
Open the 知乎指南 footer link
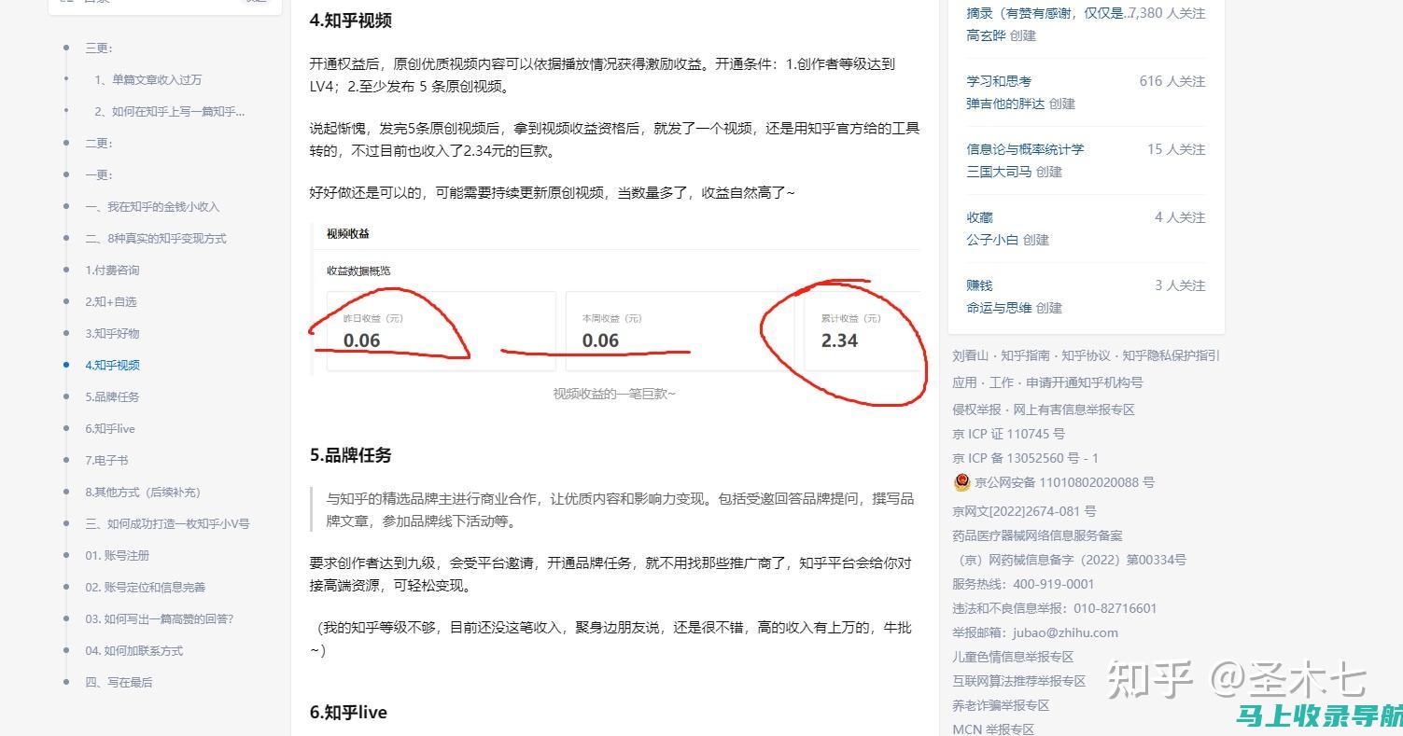tap(1025, 355)
